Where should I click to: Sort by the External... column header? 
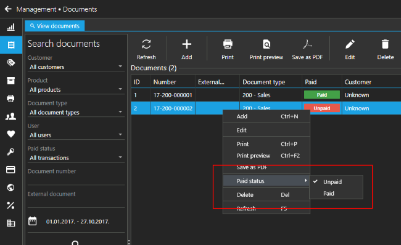[217, 82]
